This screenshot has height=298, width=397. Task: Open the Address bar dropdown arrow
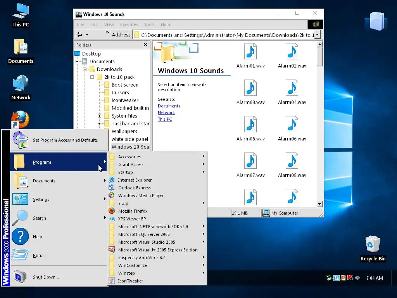pyautogui.click(x=317, y=35)
